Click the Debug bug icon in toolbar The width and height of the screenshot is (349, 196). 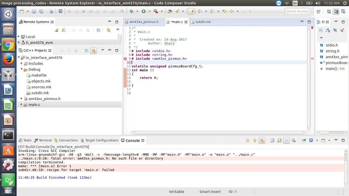131,11
